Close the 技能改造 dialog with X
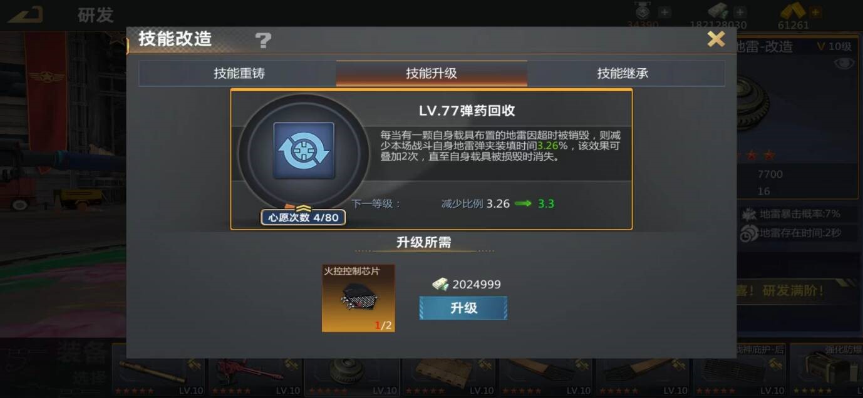The height and width of the screenshot is (398, 863). [x=716, y=39]
